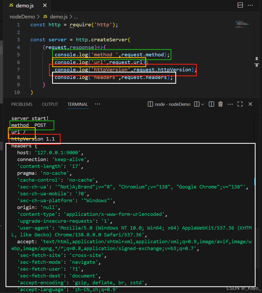262x293 pixels.
Task: Click origin 'null' value
Action: click(49, 207)
